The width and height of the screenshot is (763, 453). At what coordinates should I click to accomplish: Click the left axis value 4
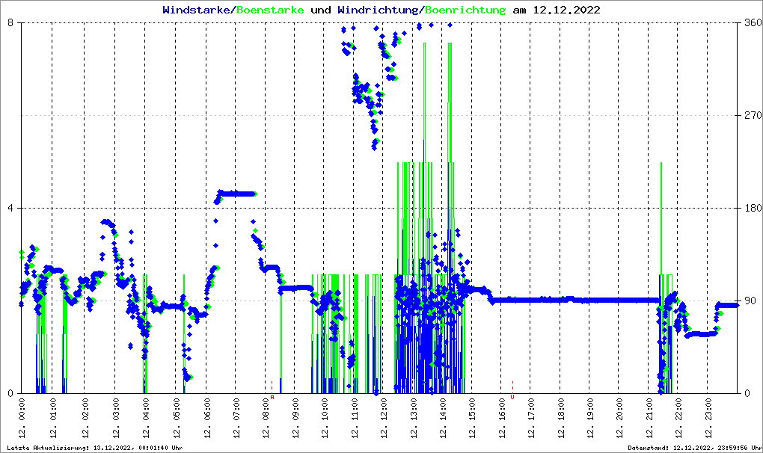pos(9,208)
